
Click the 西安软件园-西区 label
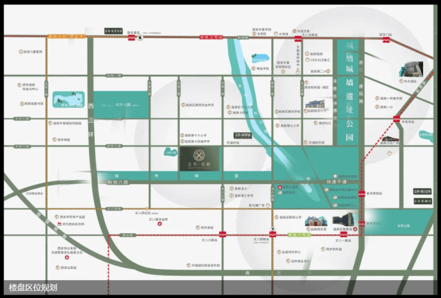point(316,87)
